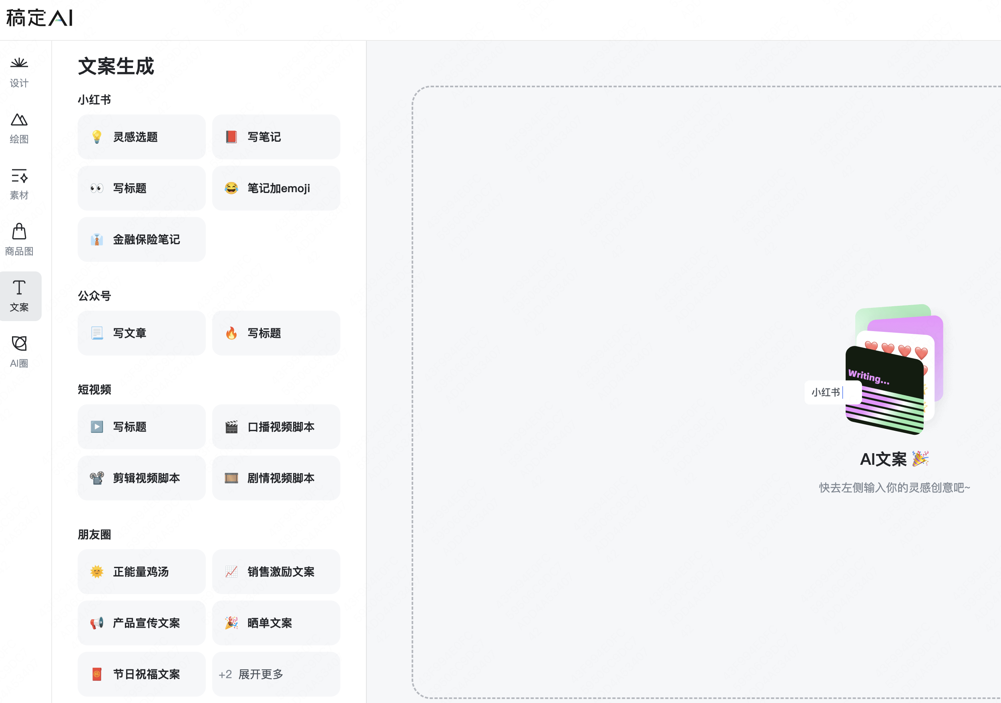Choose 剧情视频脚本 template

pyautogui.click(x=276, y=478)
